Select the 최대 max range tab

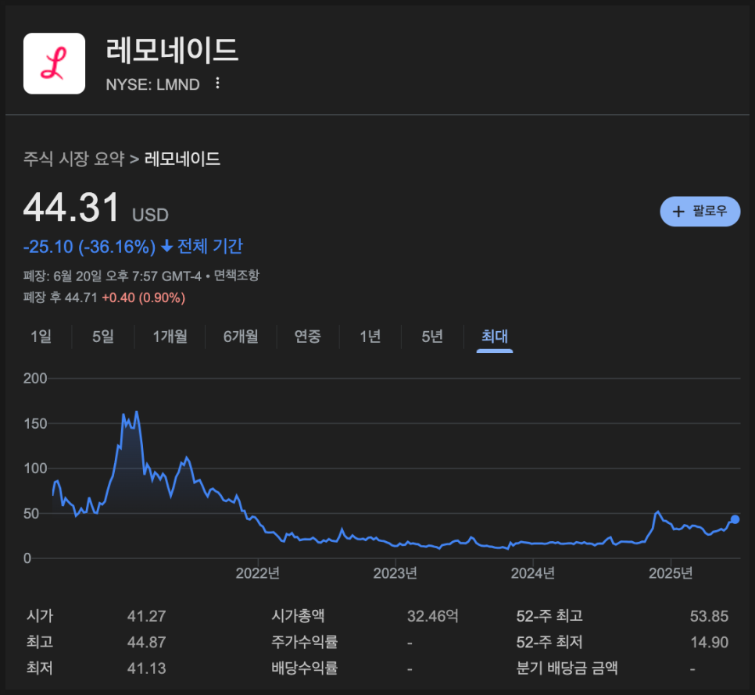495,337
